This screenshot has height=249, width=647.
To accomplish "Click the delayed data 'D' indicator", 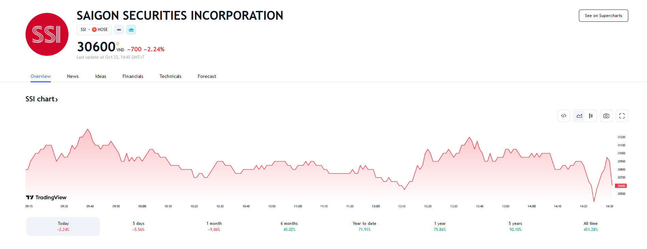I will 118,44.
